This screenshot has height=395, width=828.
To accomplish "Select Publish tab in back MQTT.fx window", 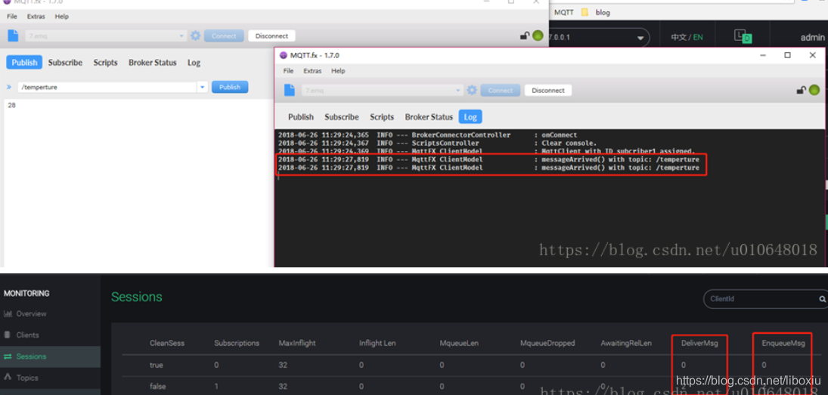I will click(x=24, y=62).
